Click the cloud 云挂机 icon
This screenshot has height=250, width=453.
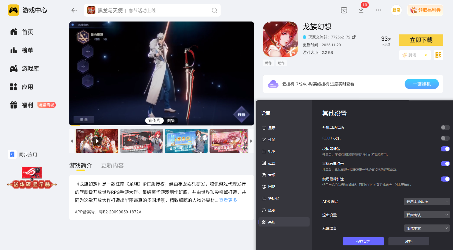pyautogui.click(x=273, y=84)
